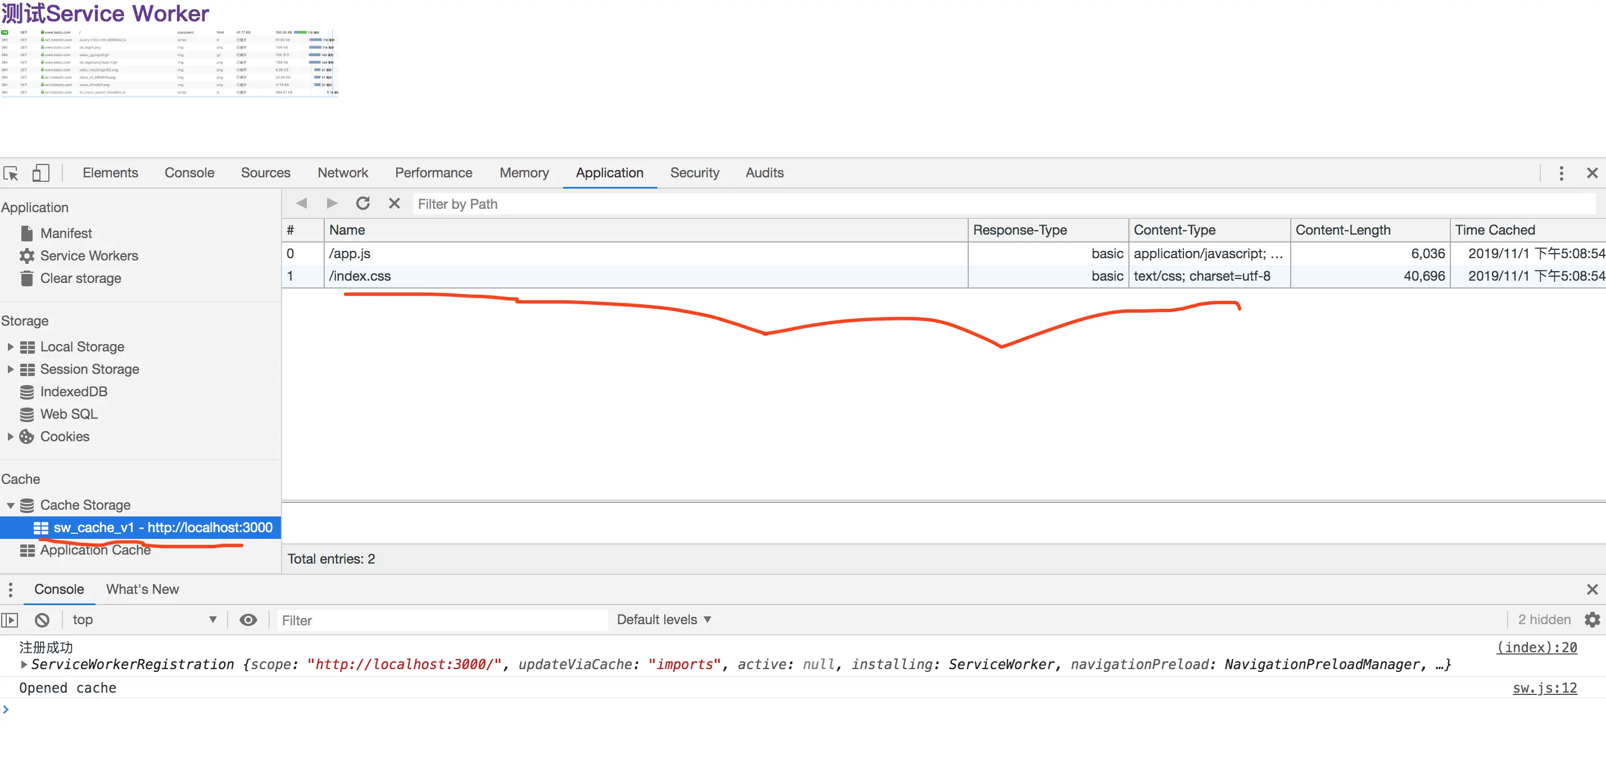1606x778 pixels.
Task: Click the Local Storage grid icon
Action: tap(28, 347)
